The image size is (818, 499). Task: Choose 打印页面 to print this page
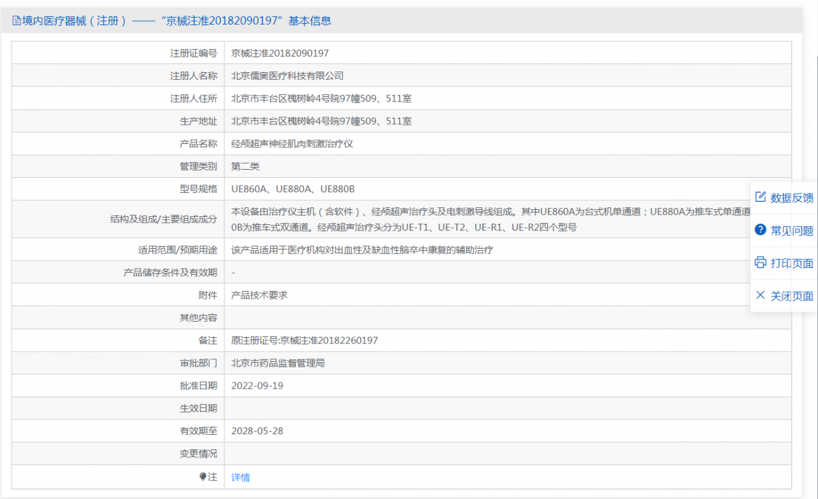791,262
